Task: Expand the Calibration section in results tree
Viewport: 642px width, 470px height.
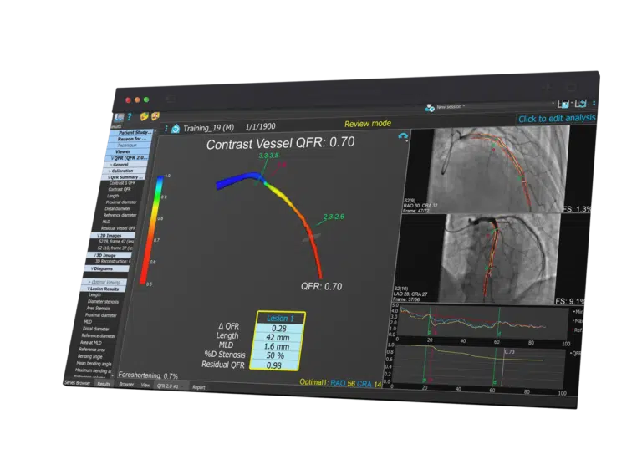Action: (126, 171)
